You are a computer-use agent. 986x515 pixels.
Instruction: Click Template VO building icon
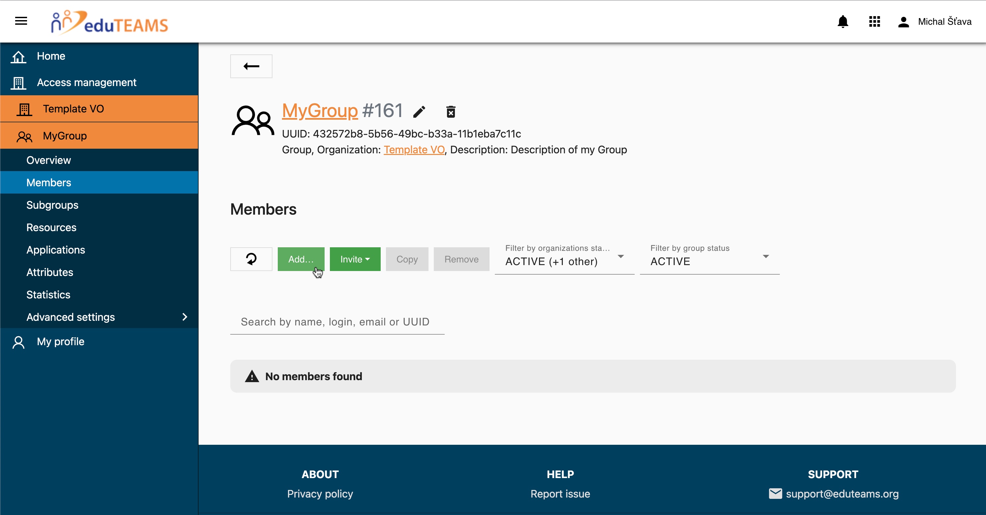pyautogui.click(x=24, y=109)
